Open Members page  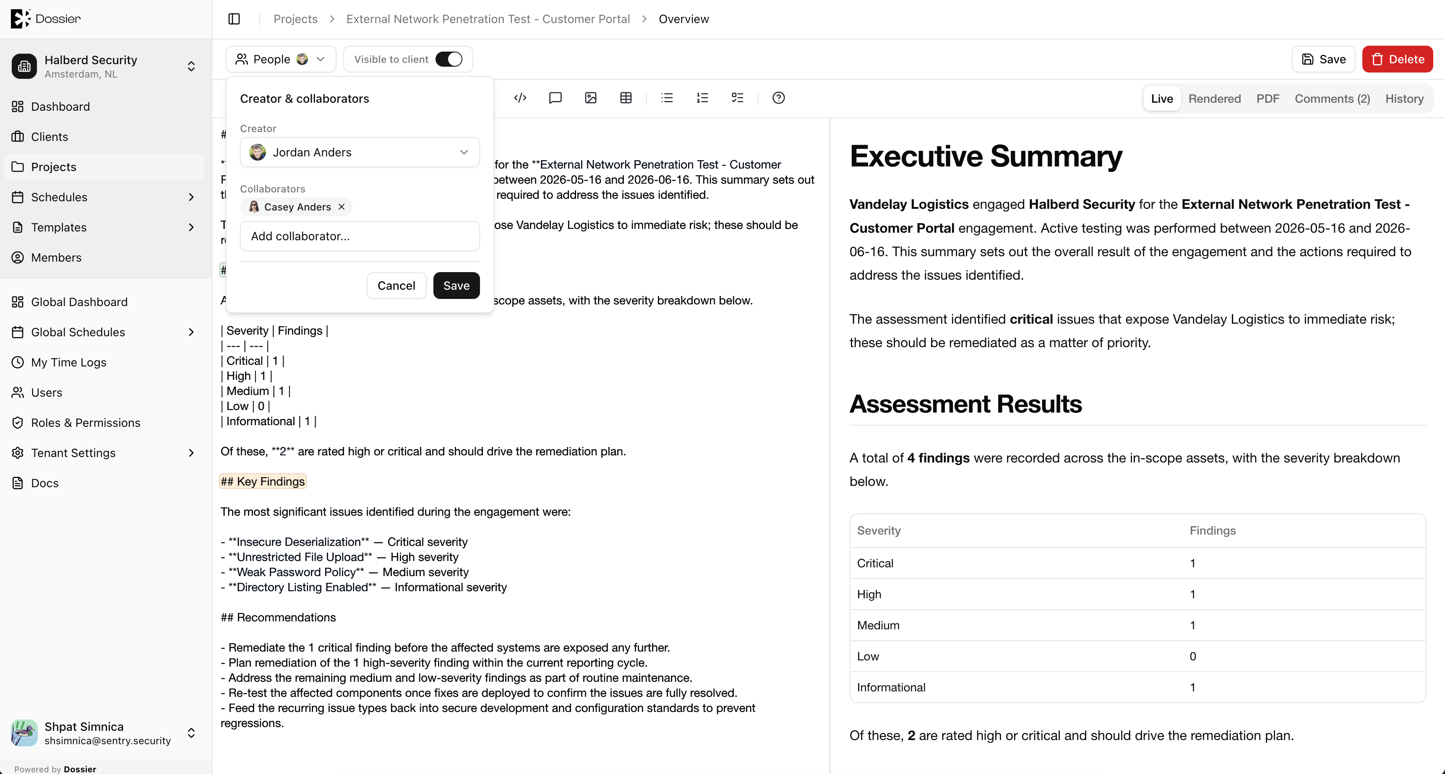(104, 257)
